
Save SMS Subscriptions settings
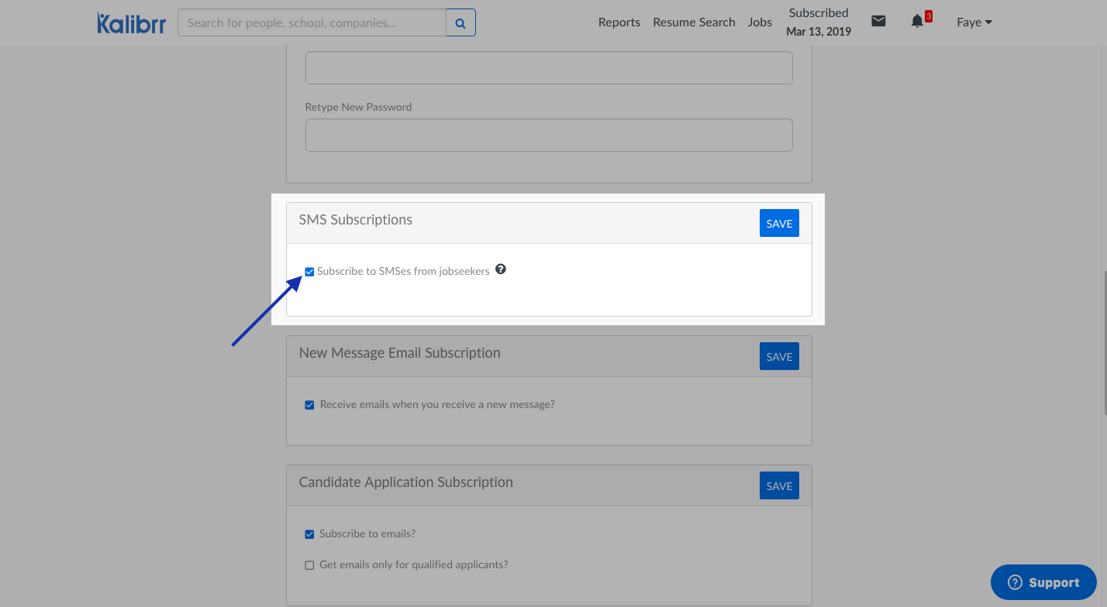click(779, 223)
